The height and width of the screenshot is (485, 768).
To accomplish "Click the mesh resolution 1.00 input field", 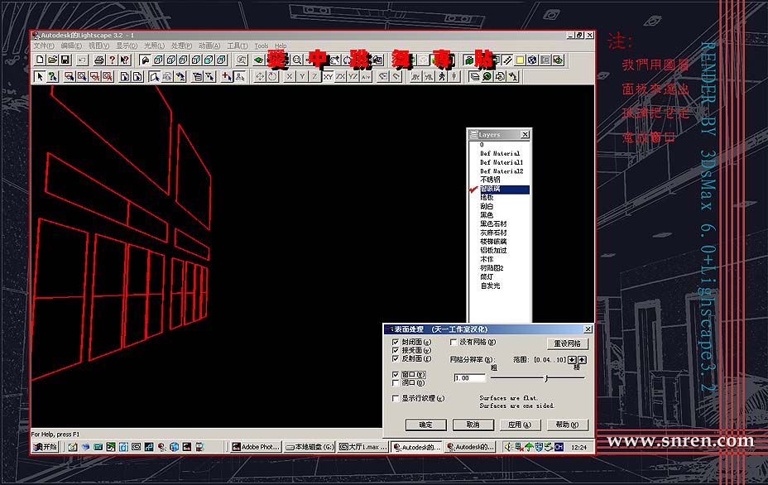I will click(x=470, y=377).
